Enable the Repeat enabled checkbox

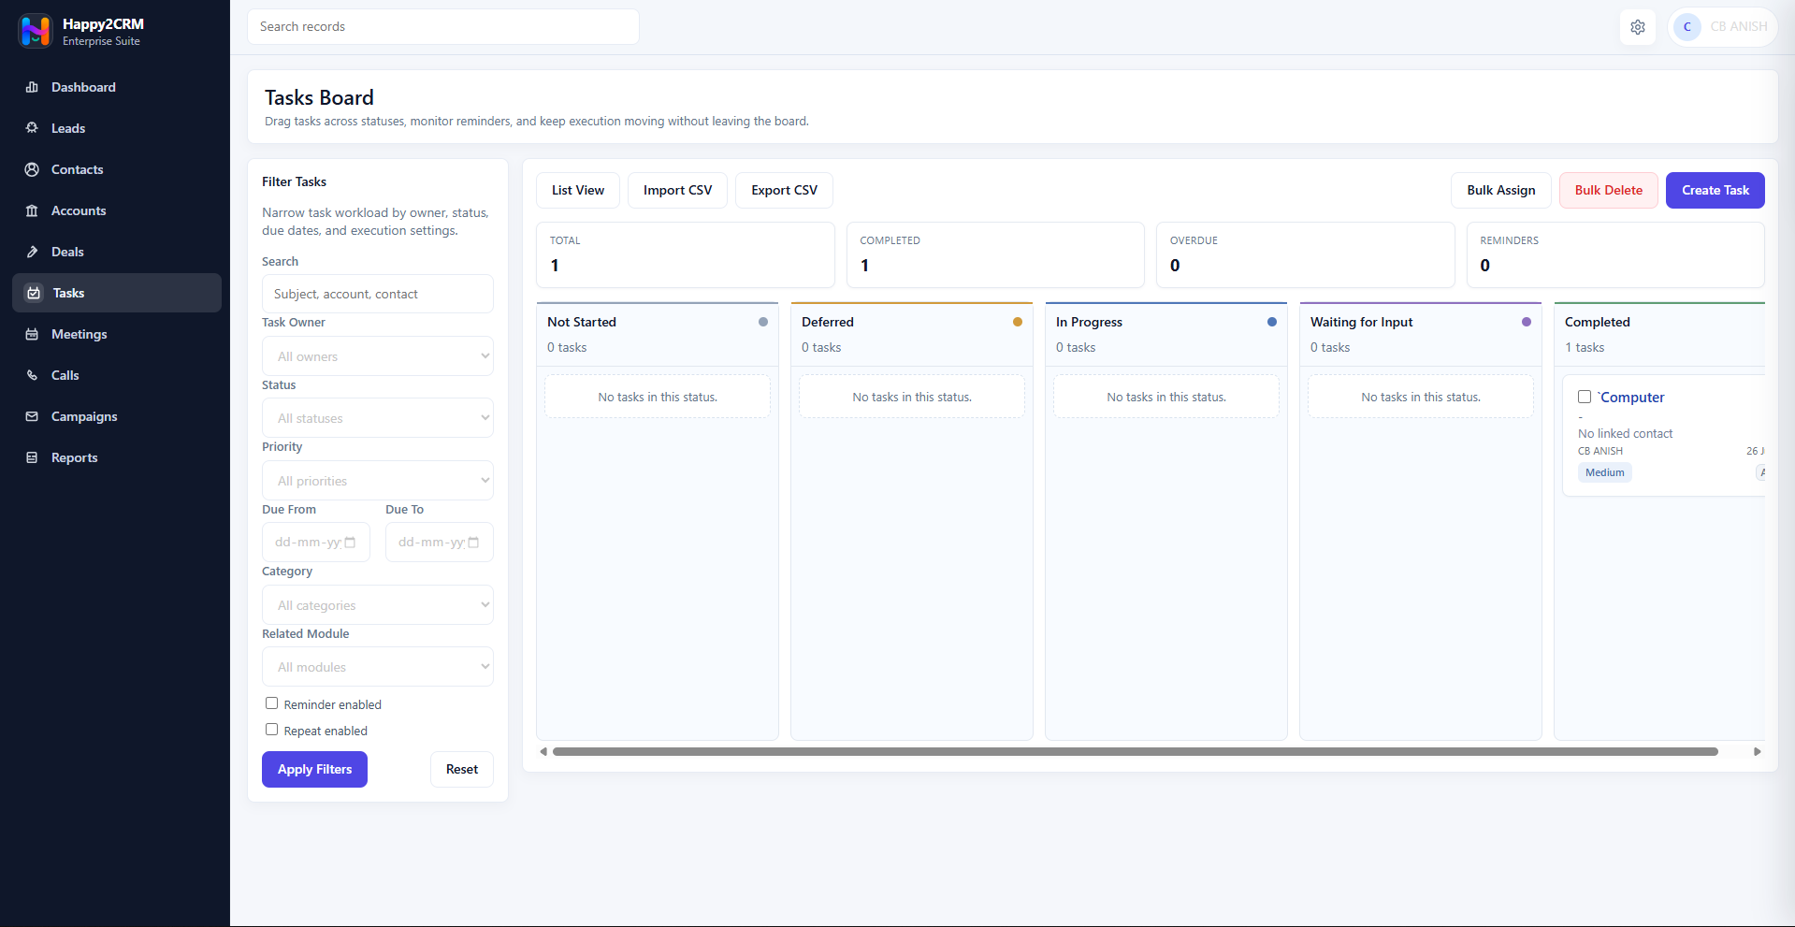click(x=272, y=730)
